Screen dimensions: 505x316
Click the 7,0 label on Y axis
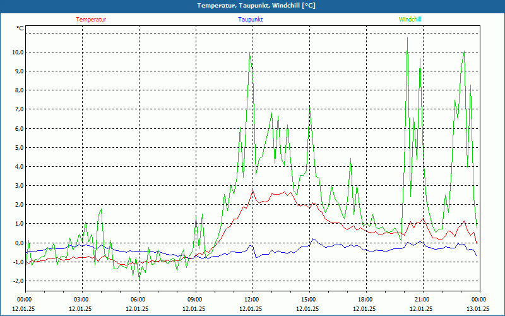[x=17, y=109]
